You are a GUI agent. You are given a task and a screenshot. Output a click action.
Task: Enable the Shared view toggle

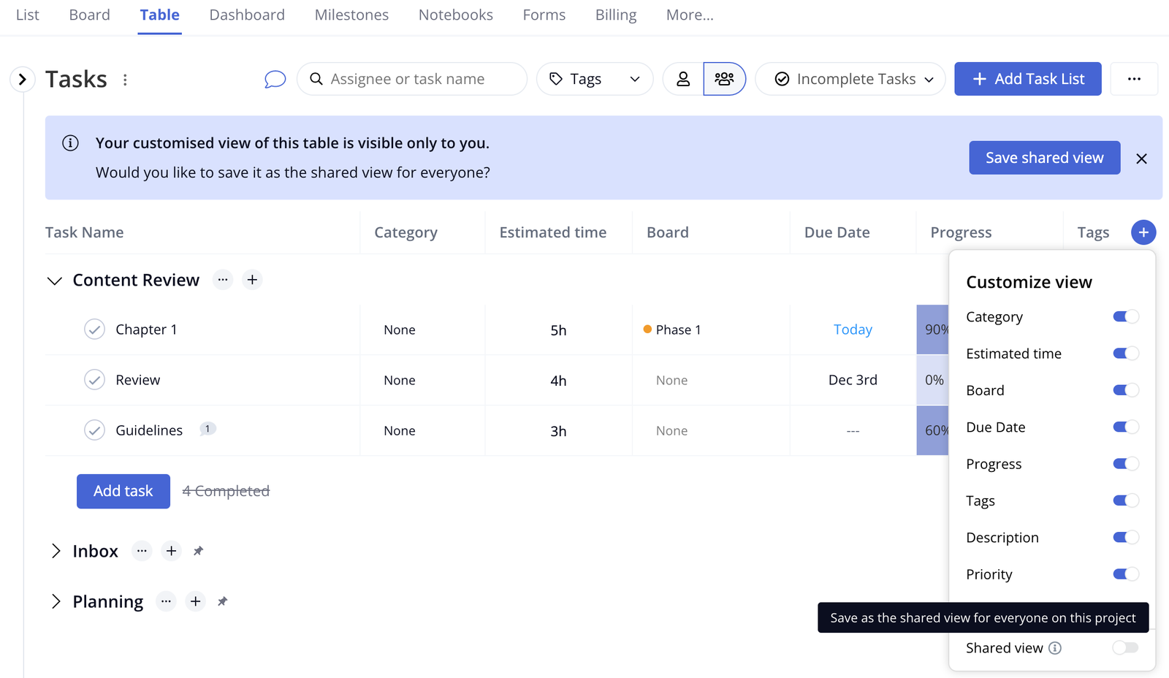coord(1125,648)
